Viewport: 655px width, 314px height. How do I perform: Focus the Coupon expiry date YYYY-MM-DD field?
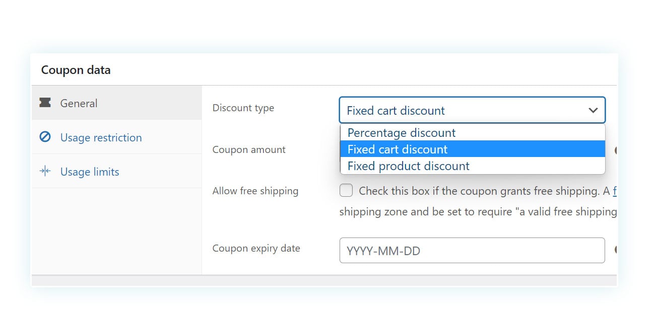(472, 250)
